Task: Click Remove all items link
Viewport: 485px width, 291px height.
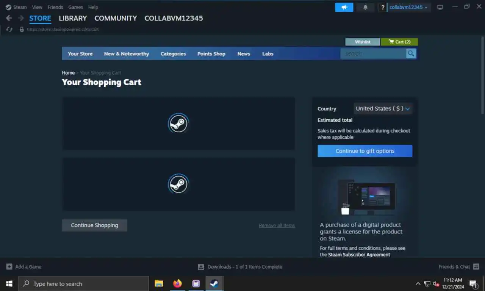Action: [x=277, y=225]
